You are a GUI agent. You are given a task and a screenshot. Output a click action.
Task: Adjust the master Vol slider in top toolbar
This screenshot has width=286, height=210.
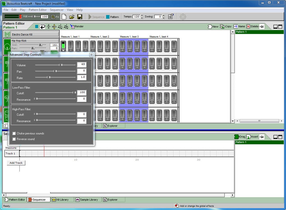pos(34,17)
